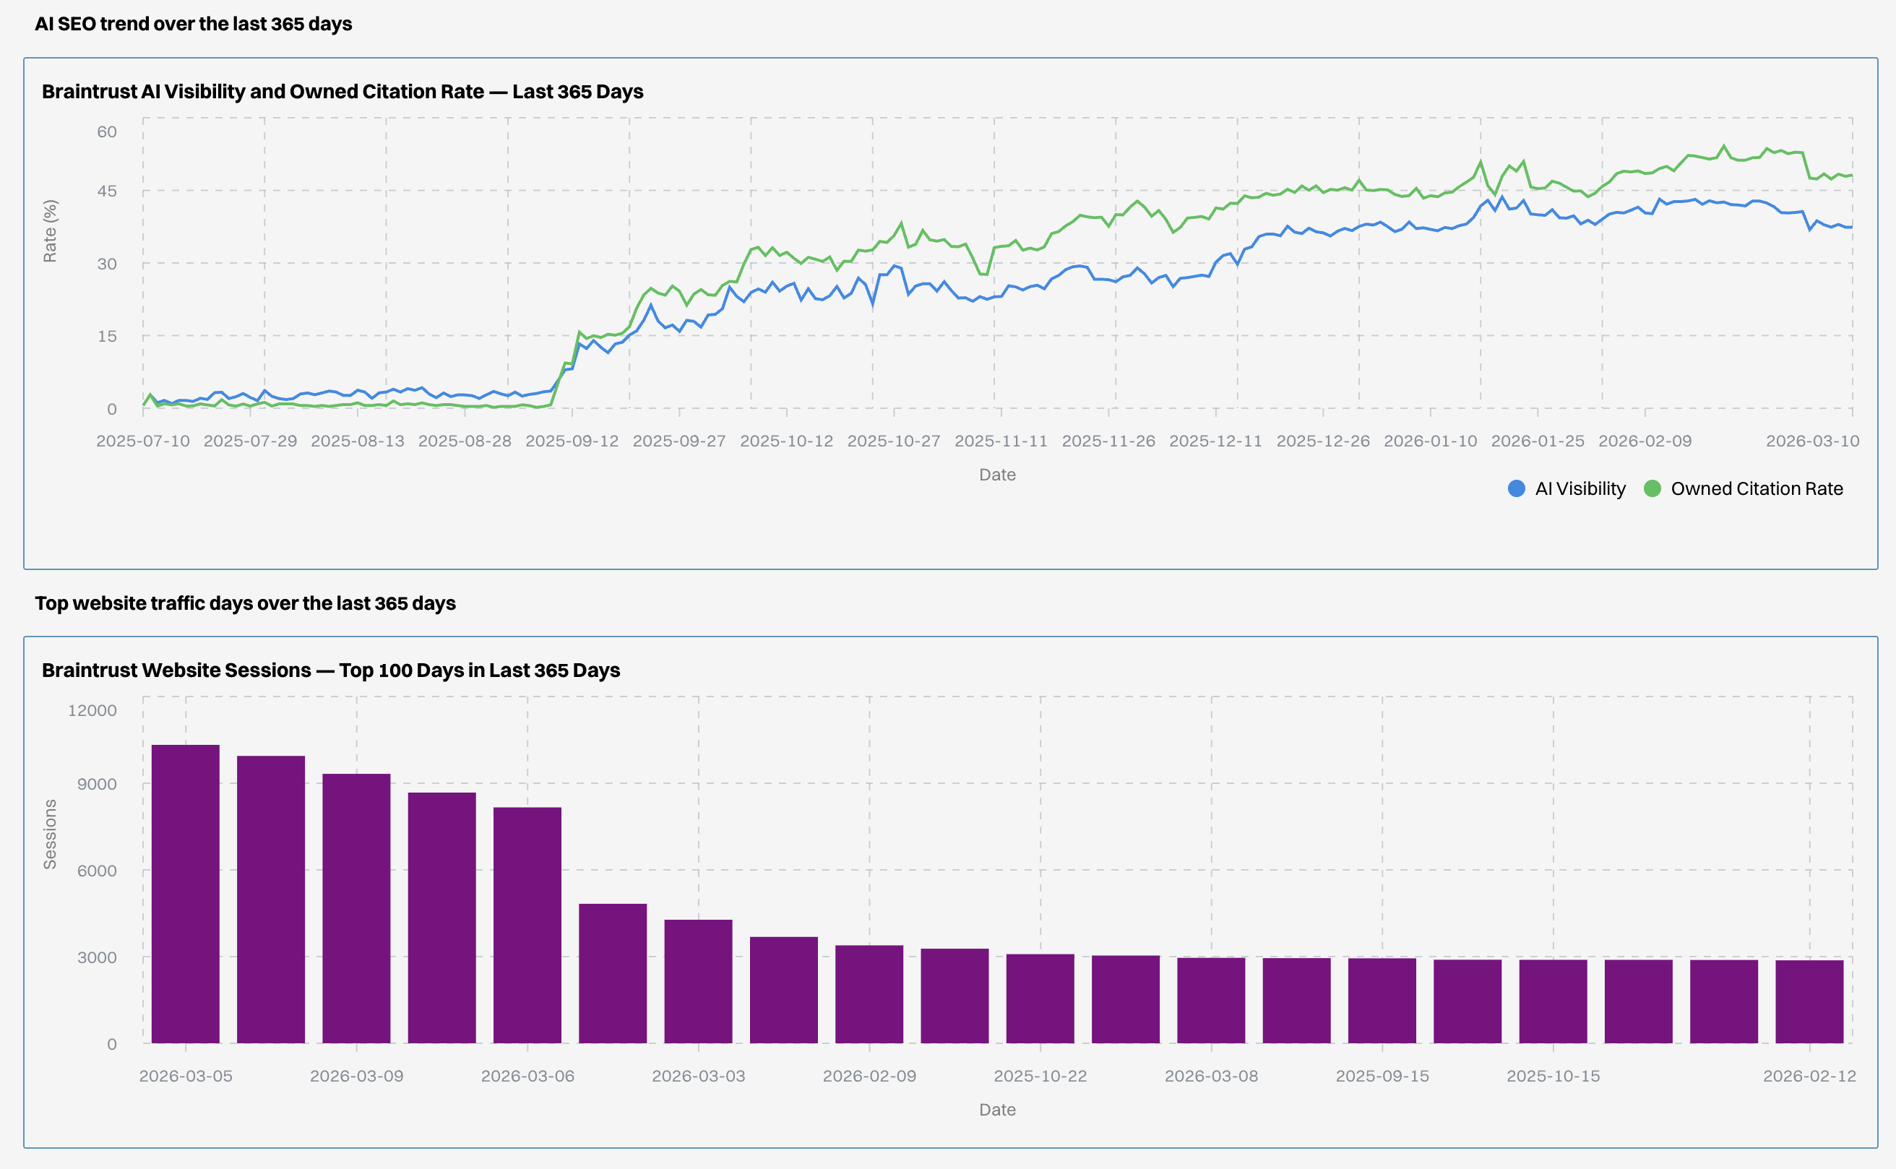The image size is (1896, 1169).
Task: Click the Braintrust Website Sessions chart title
Action: click(331, 670)
